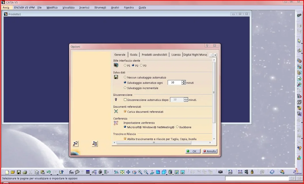Switch to the Prodotti condivisibili tab
Image resolution: width=304 pixels, height=184 pixels.
coord(154,55)
